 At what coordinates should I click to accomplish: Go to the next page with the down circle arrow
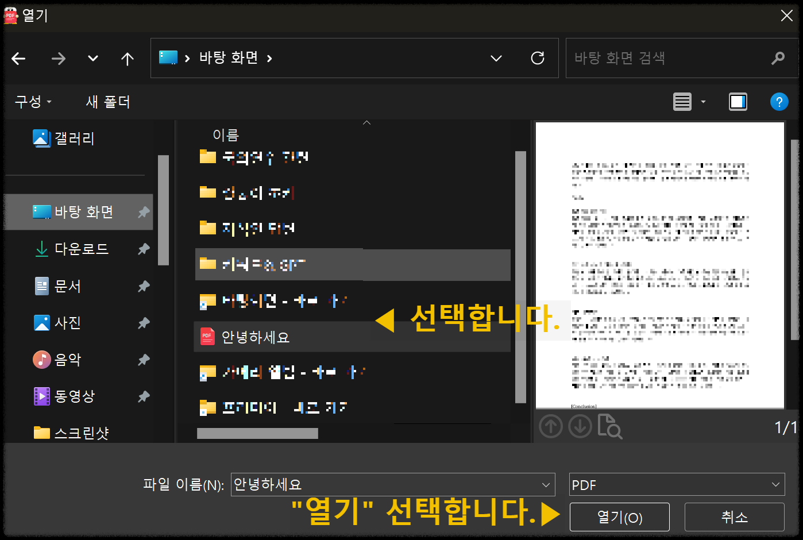(580, 427)
